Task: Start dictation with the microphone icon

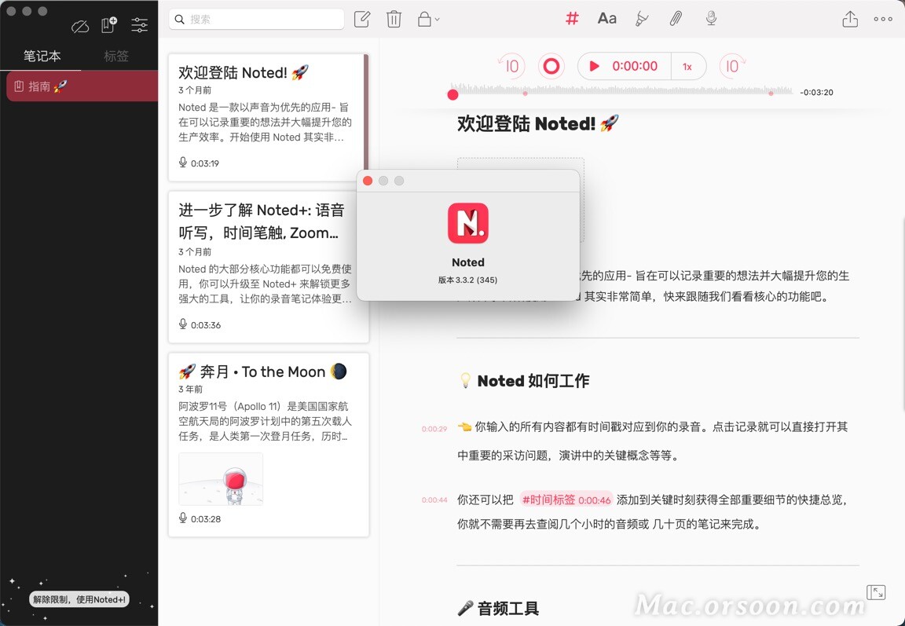Action: [710, 18]
